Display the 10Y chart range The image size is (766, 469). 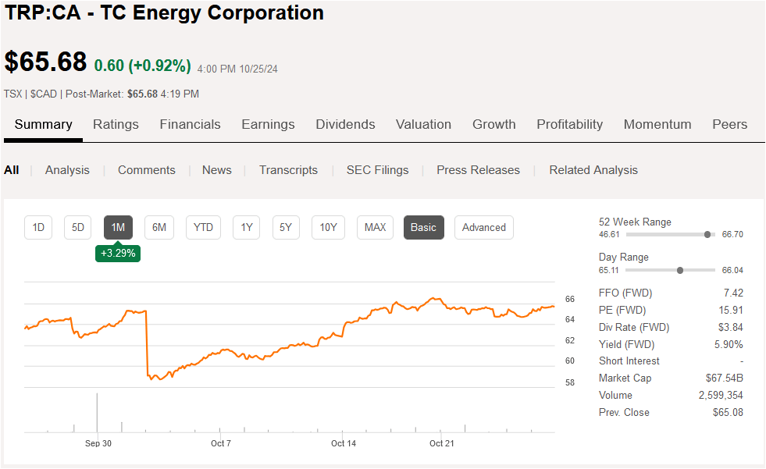coord(328,227)
